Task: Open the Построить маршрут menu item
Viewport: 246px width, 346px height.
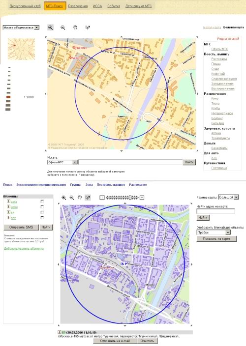Action: click(111, 185)
